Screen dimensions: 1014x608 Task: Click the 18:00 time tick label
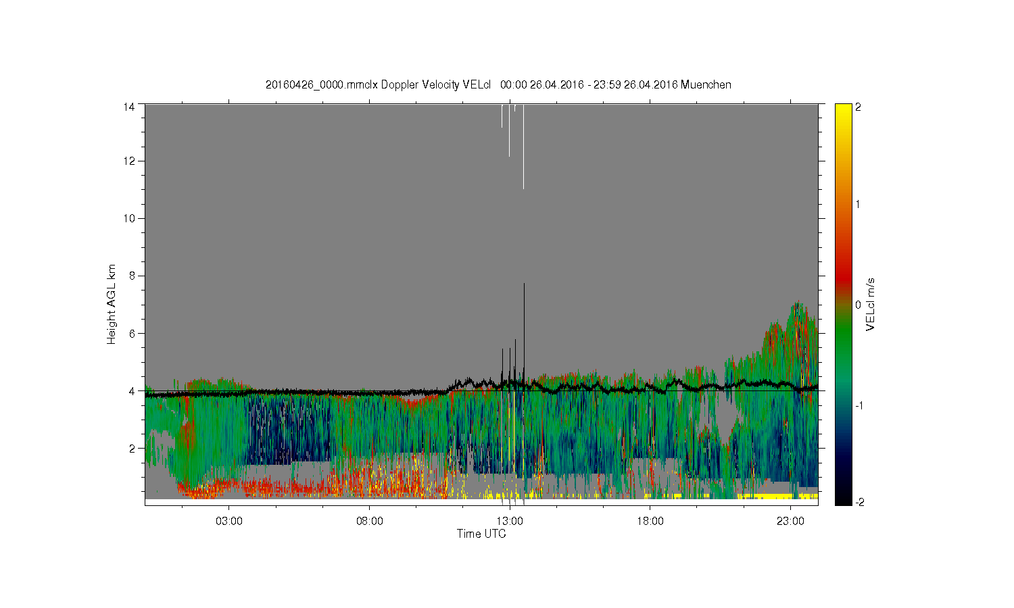tap(650, 521)
